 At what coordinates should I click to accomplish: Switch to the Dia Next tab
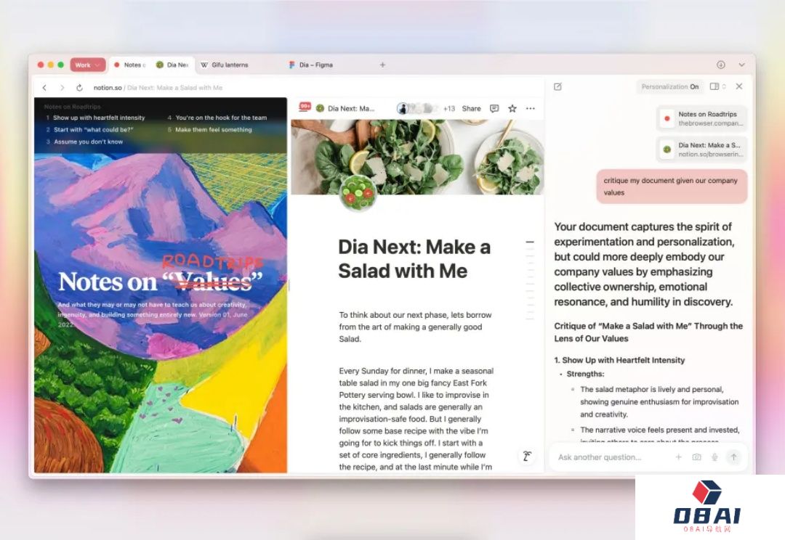click(x=172, y=65)
